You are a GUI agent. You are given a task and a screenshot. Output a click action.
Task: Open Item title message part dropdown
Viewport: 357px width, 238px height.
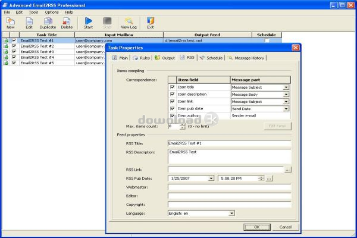(x=286, y=87)
